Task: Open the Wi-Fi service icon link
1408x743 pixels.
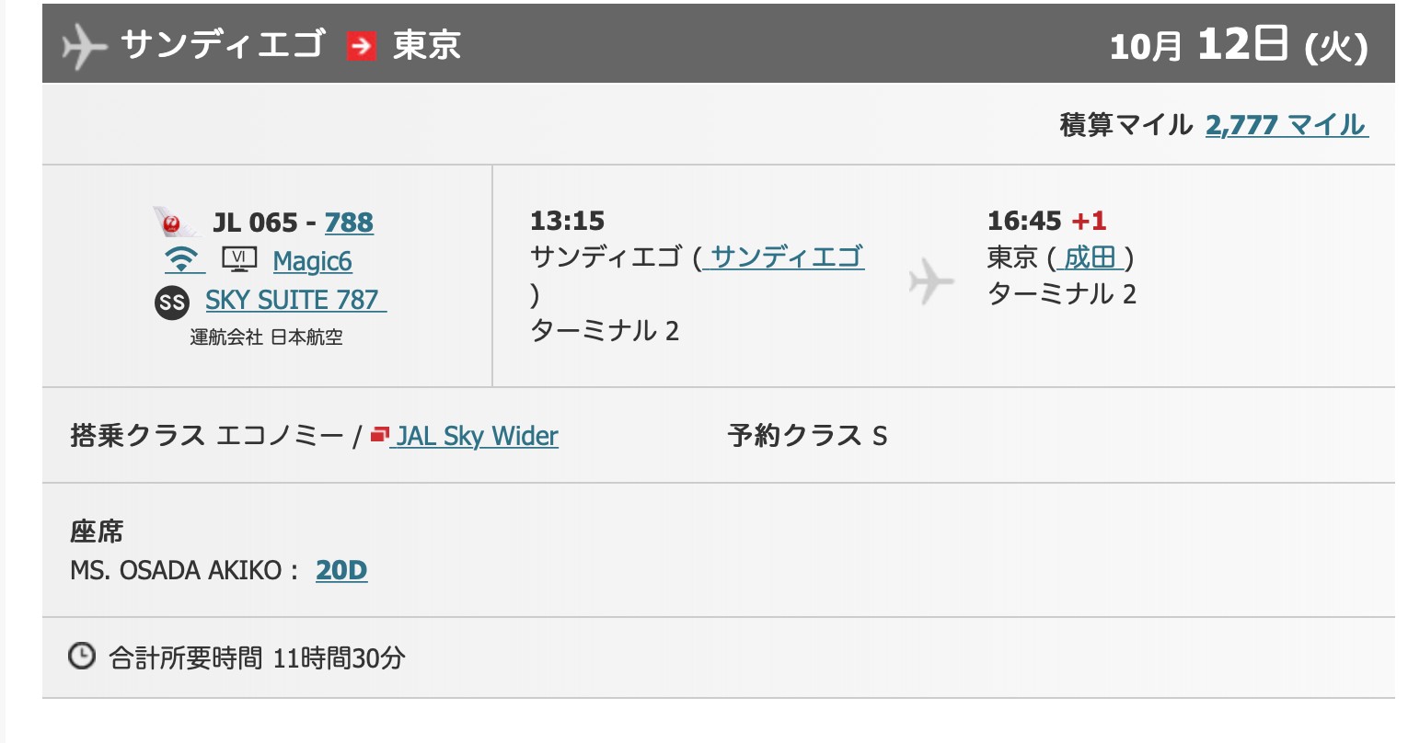Action: pos(183,260)
